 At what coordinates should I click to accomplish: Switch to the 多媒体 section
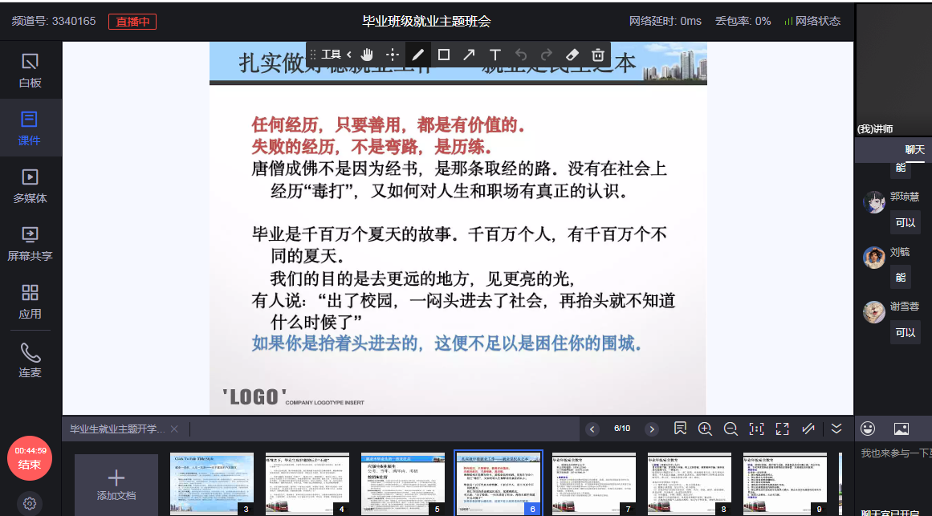[30, 185]
